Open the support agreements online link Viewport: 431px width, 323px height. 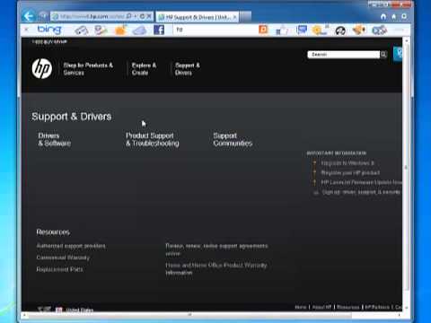(x=216, y=249)
